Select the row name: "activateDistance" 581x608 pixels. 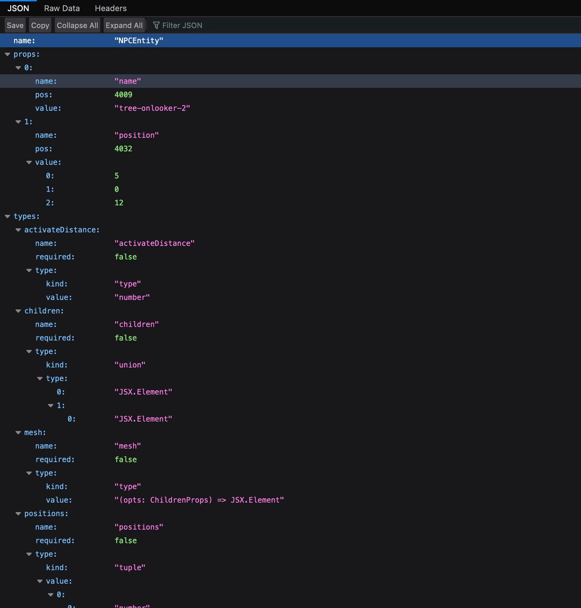[290, 243]
